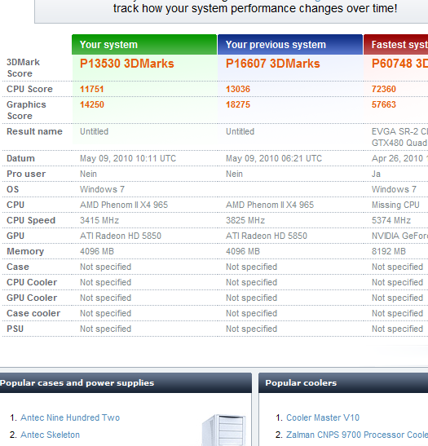Click CPU score value 11751

click(92, 89)
